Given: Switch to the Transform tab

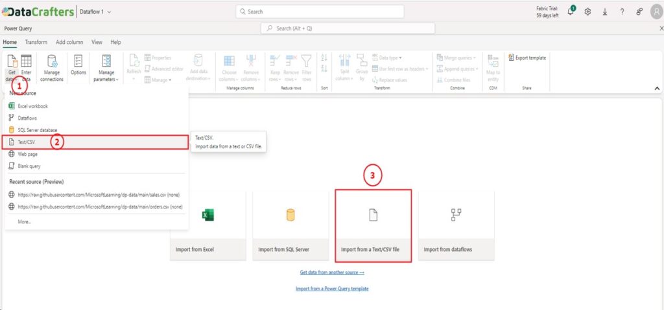Looking at the screenshot, I should 36,42.
